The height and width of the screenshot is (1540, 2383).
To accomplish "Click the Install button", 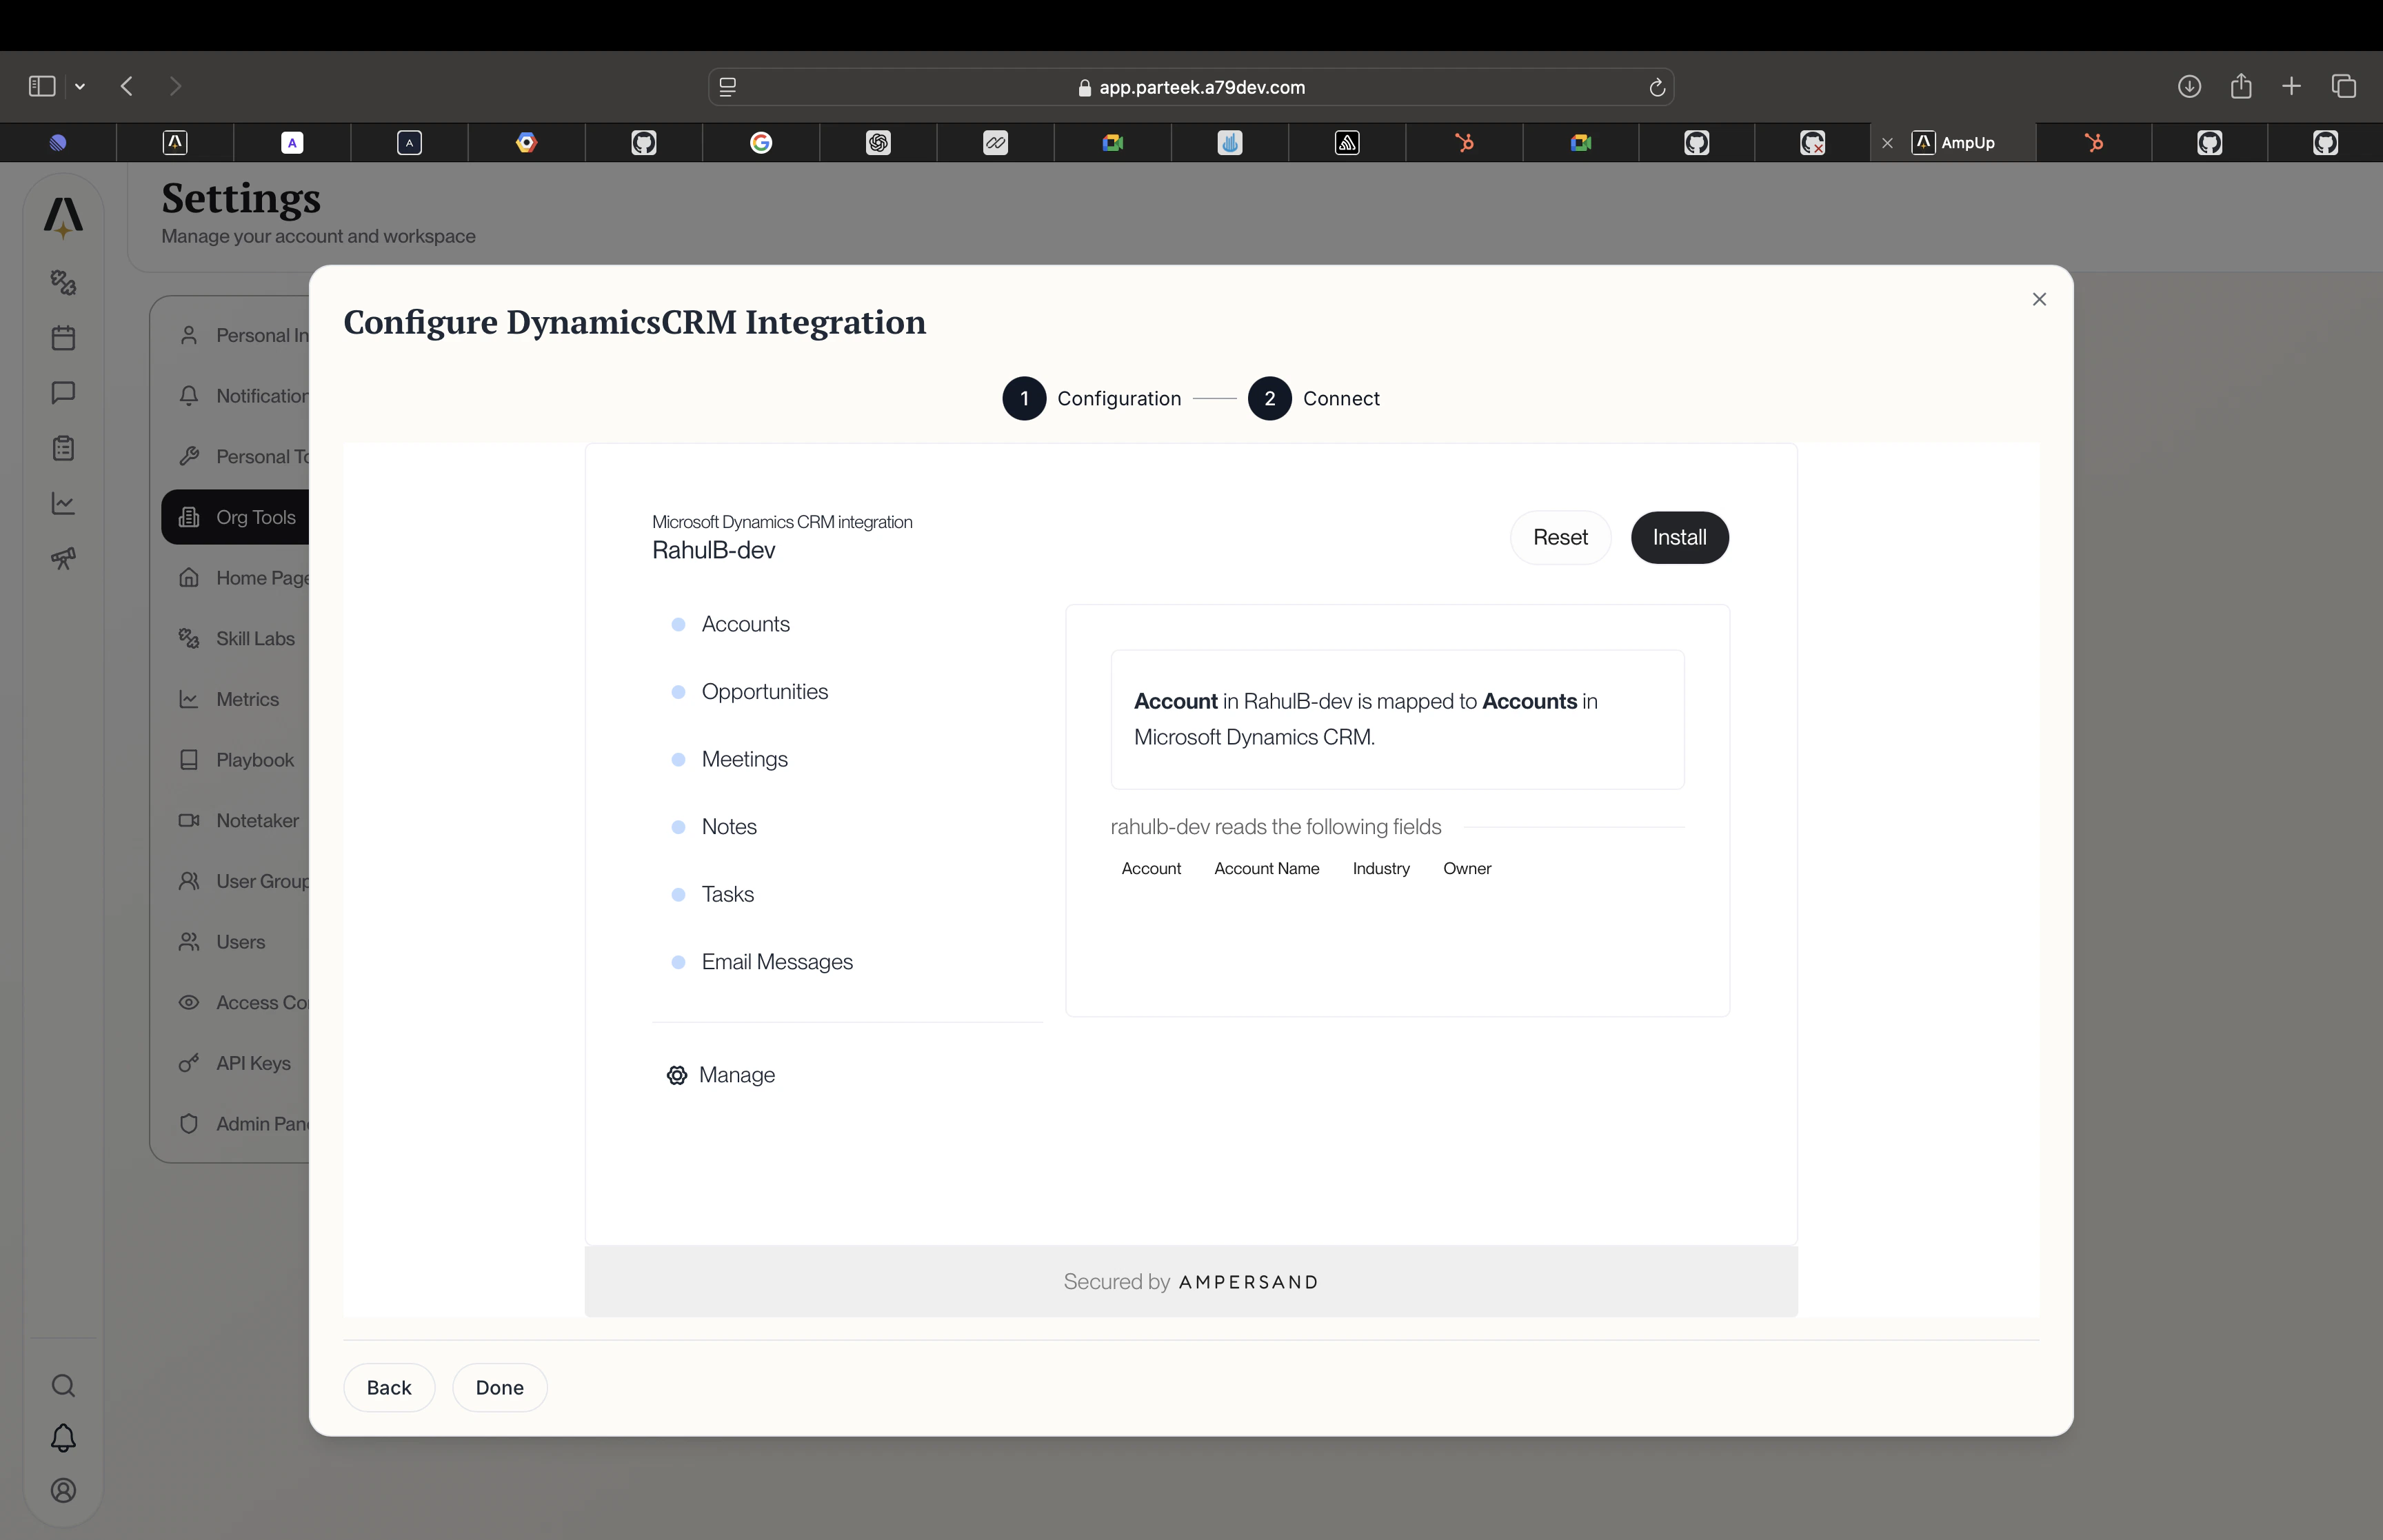I will [x=1679, y=537].
